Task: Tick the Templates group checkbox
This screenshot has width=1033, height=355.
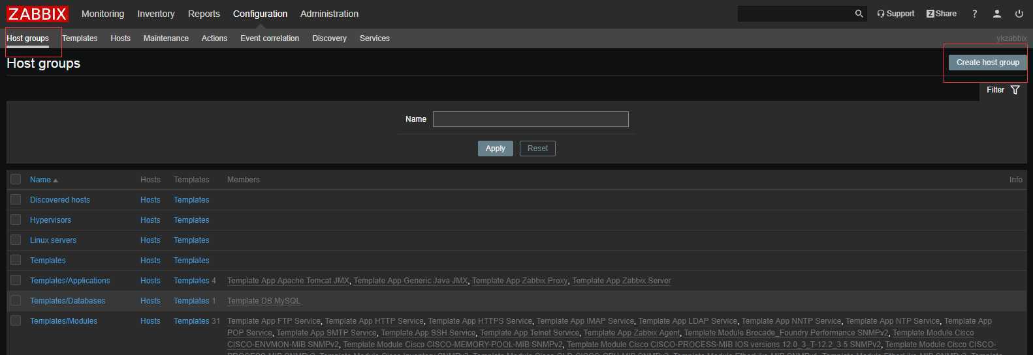Action: coord(16,260)
